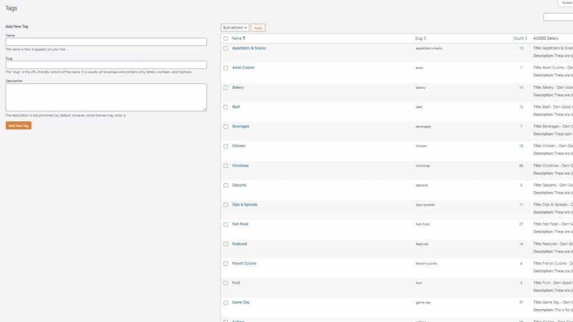Open the Bulk actions dropdown
This screenshot has width=573, height=322.
[235, 27]
